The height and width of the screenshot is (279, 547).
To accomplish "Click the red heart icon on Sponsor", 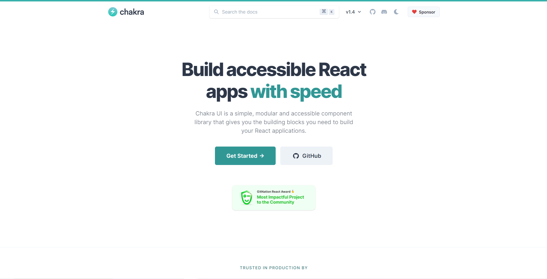I will (x=414, y=12).
